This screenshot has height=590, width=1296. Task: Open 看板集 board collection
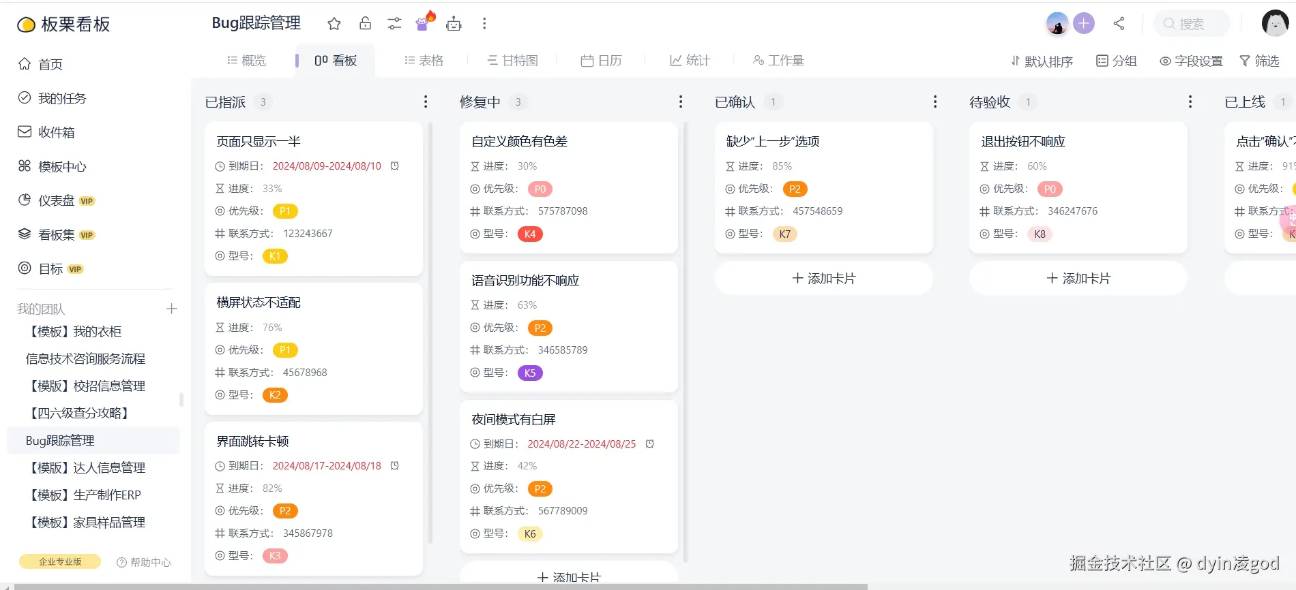pyautogui.click(x=56, y=234)
